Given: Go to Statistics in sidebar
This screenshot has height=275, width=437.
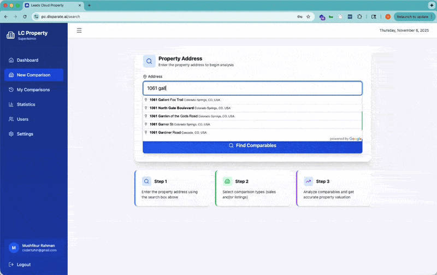Looking at the screenshot, I should click(34, 104).
